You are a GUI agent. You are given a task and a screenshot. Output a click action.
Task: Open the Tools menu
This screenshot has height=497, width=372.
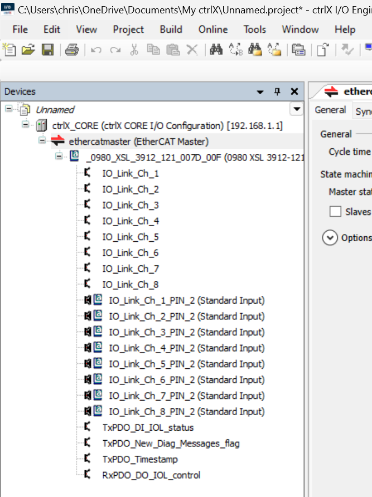point(254,30)
